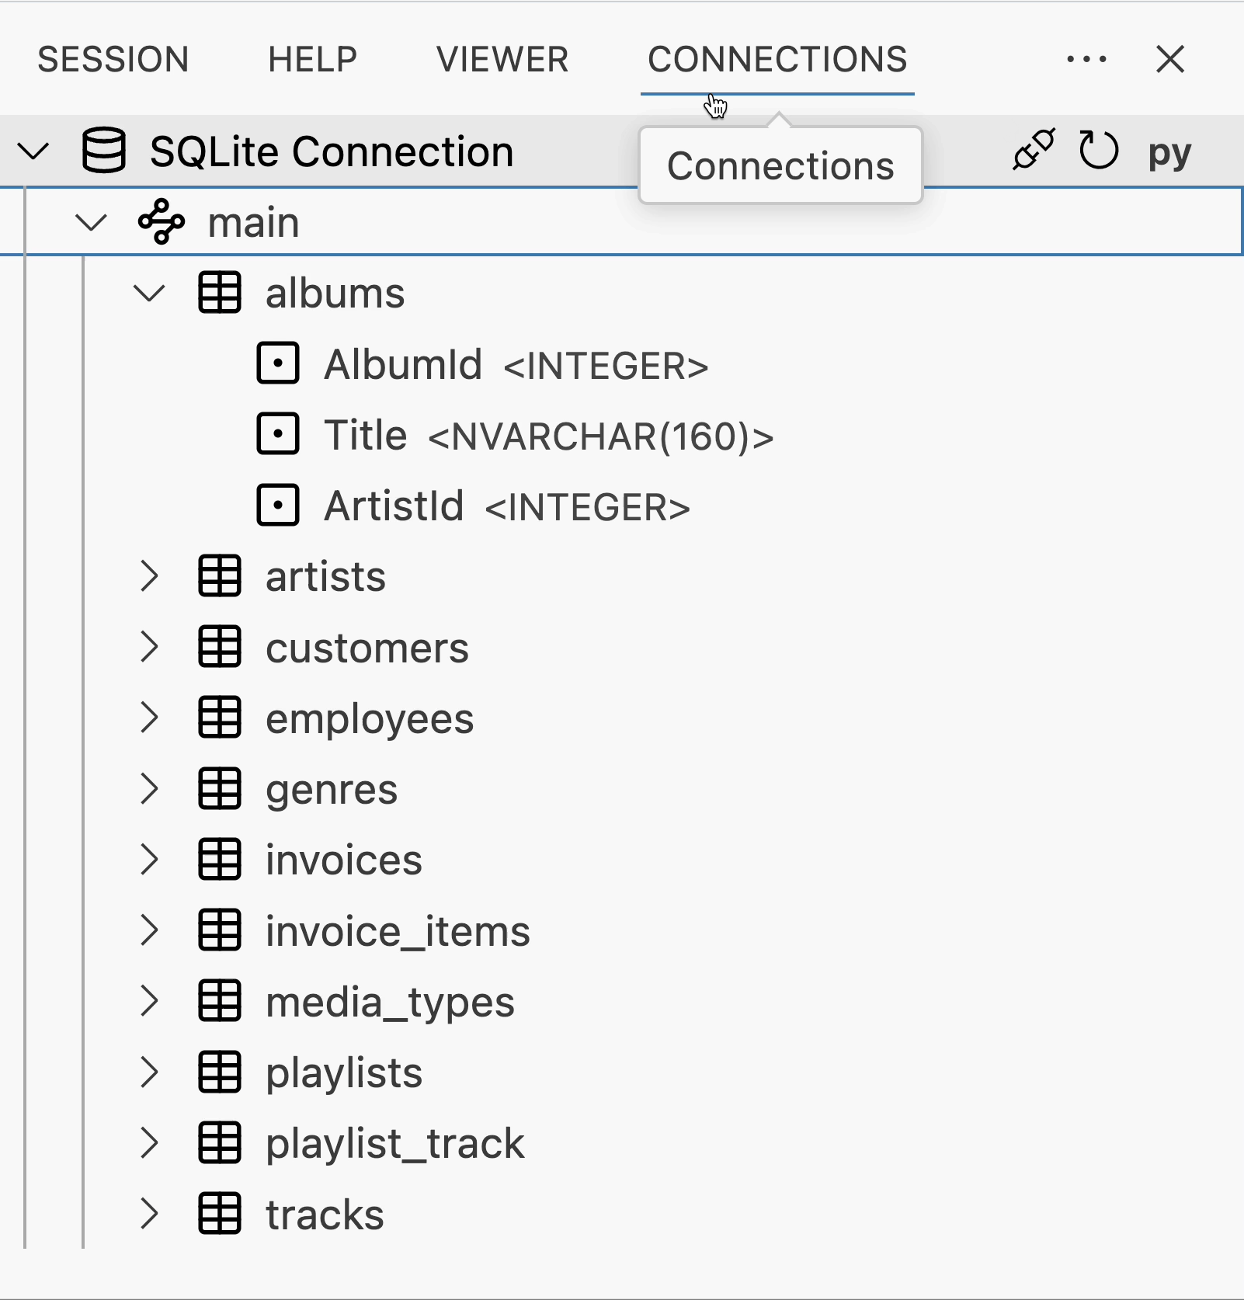Image resolution: width=1244 pixels, height=1300 pixels.
Task: Click the disconnect plug icon
Action: (1034, 150)
